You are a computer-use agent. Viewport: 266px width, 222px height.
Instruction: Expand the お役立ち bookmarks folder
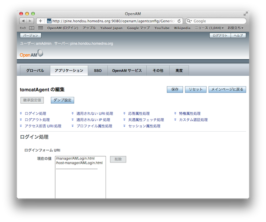click(235, 28)
